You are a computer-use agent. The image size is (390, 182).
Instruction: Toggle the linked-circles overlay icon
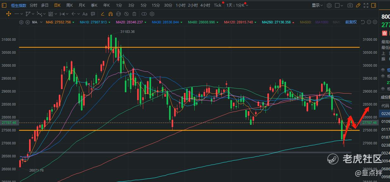144,14
